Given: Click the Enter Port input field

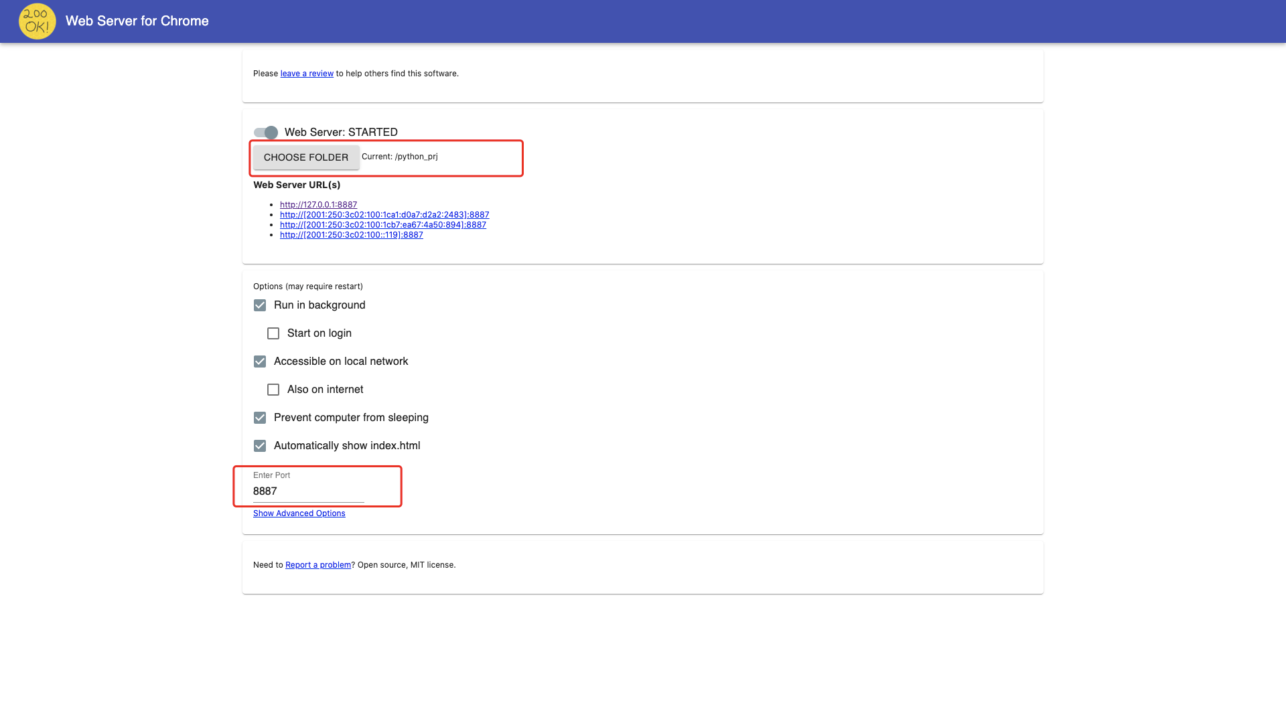Looking at the screenshot, I should pos(308,491).
